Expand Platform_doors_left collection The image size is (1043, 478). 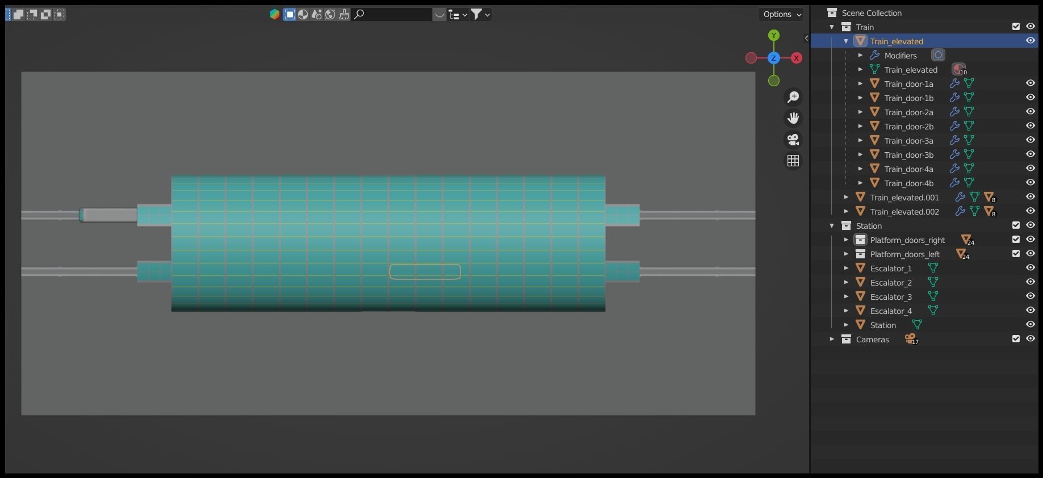tap(846, 254)
